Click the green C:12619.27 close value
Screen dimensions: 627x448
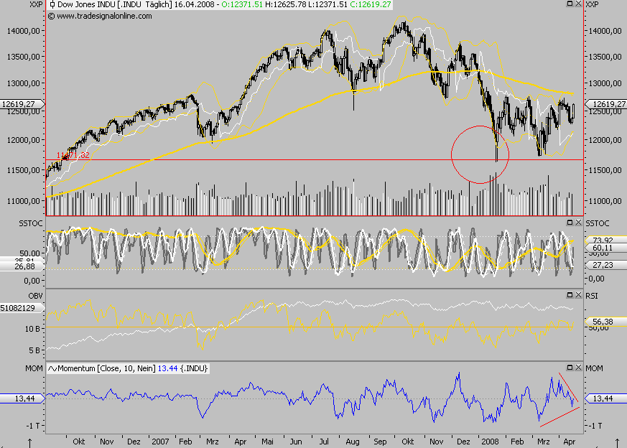370,5
